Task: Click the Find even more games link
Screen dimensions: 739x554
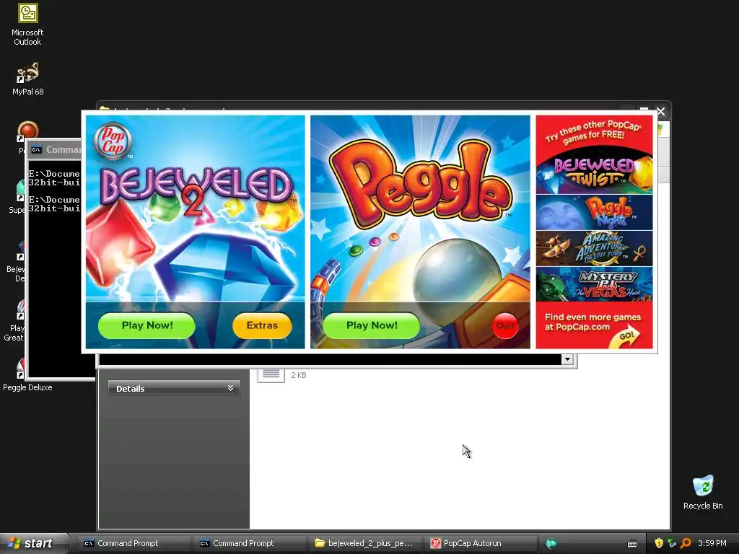Action: (x=592, y=322)
